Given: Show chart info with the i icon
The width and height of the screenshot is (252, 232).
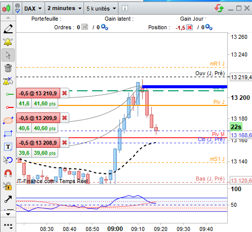Looking at the screenshot, I should [125, 8].
